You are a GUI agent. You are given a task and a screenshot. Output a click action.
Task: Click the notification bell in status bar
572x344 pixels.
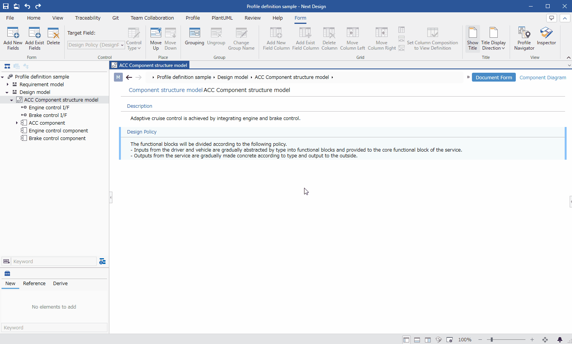point(560,340)
